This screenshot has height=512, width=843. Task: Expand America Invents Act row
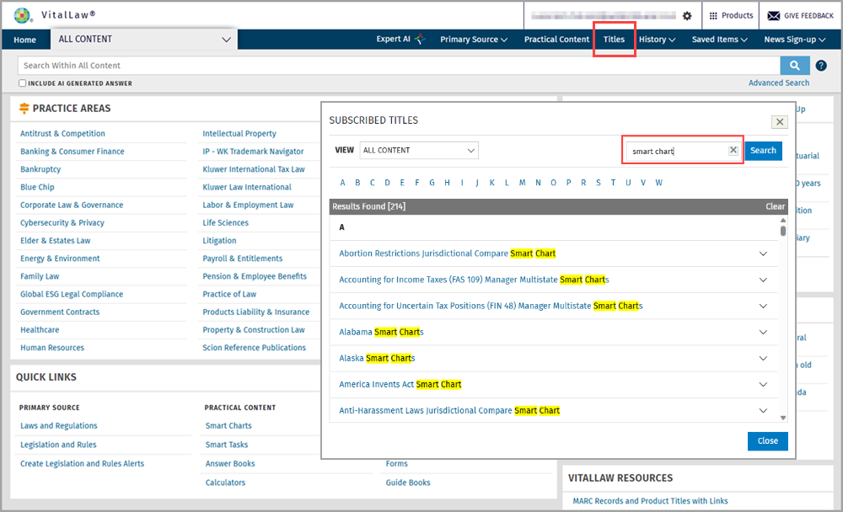763,385
